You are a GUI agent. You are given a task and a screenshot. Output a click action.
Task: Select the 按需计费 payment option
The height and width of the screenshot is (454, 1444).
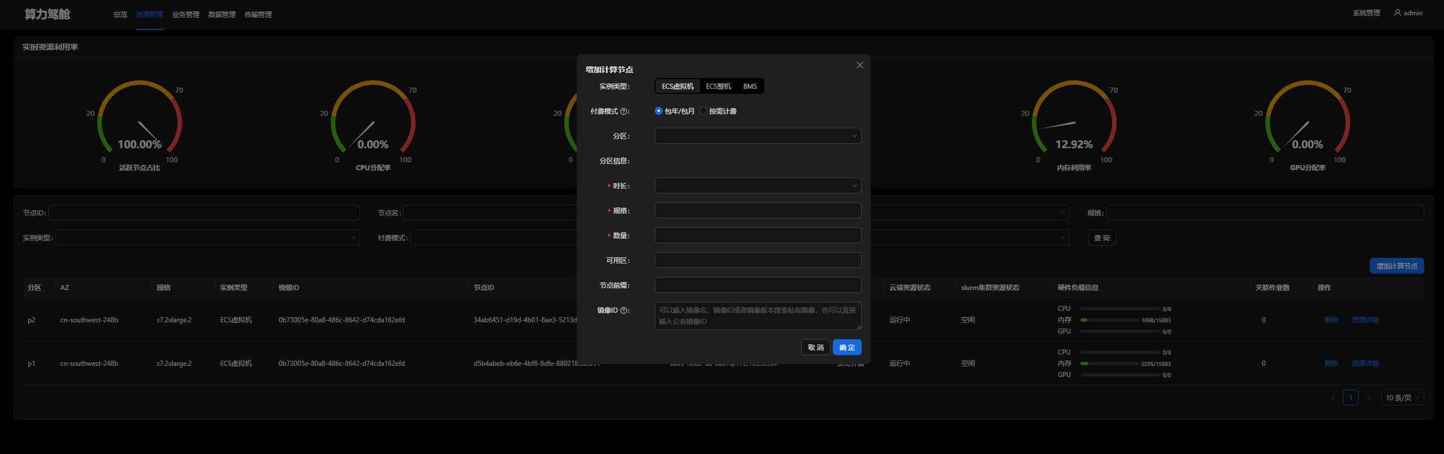718,111
